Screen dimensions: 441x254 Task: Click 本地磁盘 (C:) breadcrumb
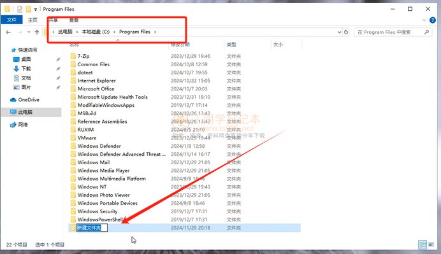pyautogui.click(x=96, y=32)
